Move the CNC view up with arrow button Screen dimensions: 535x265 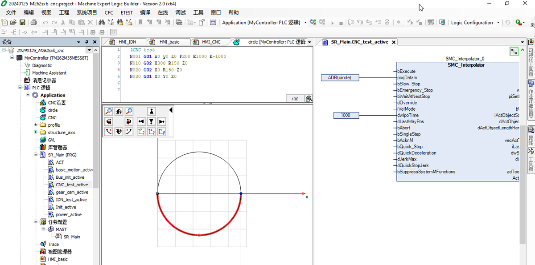152,111
